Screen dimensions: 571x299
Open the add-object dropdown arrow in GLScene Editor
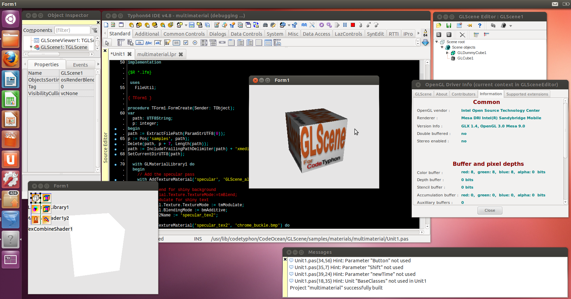[x=511, y=26]
